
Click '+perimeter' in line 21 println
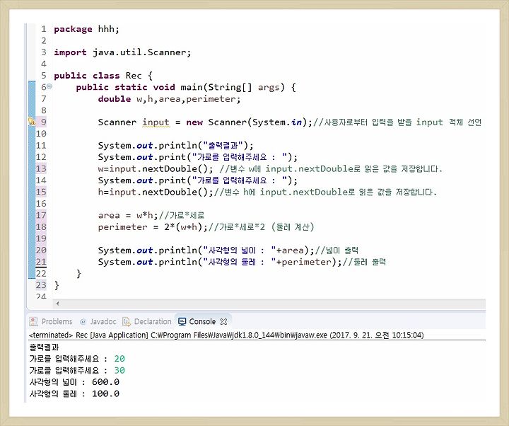click(x=303, y=262)
